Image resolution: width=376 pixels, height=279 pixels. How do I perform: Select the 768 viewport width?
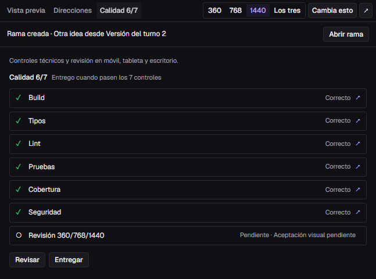click(235, 10)
